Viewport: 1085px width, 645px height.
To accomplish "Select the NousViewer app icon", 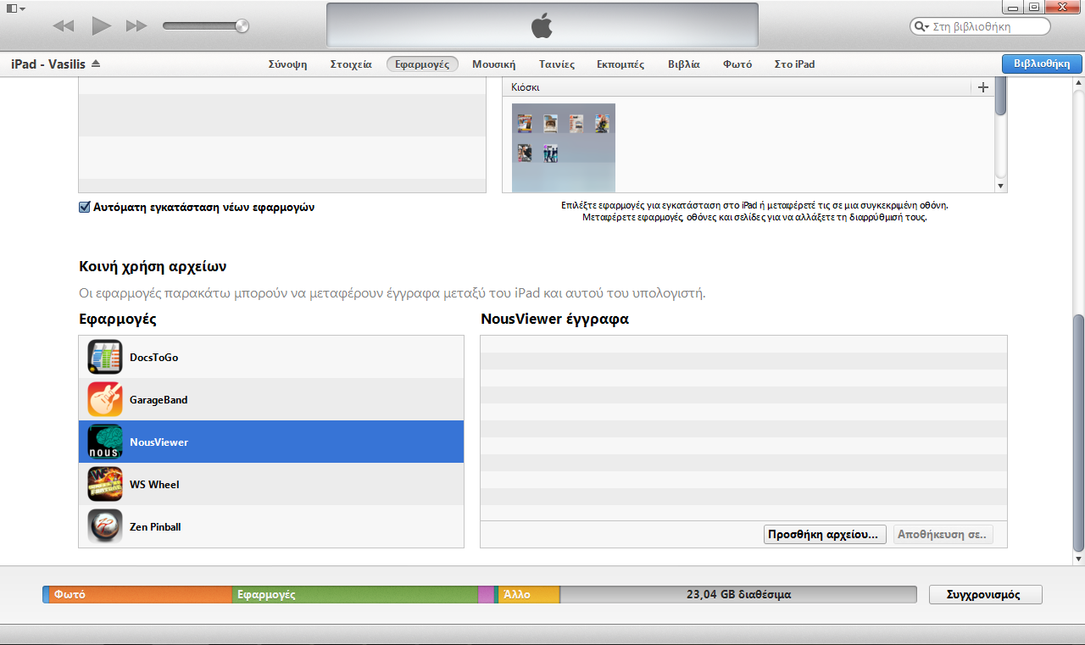I will (x=105, y=442).
